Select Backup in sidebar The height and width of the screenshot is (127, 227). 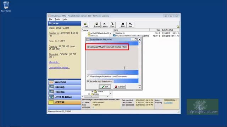coord(65,87)
